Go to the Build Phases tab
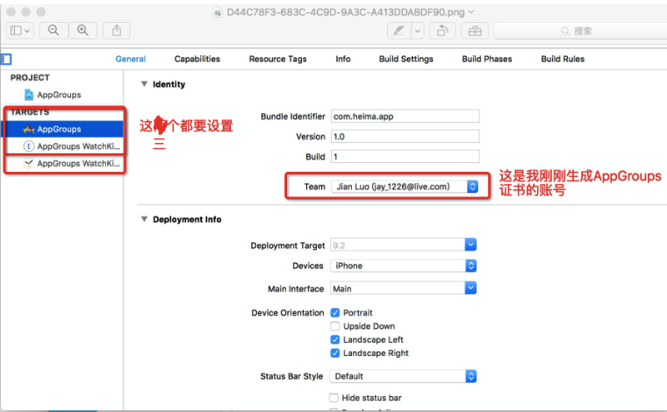This screenshot has height=412, width=667. (x=487, y=59)
